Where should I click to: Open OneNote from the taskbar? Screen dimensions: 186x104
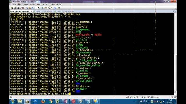click(66, 101)
